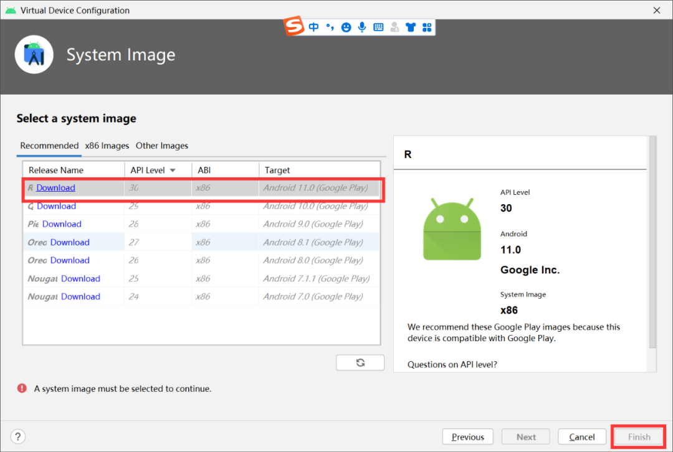Select the Android 8.1 (Google Play) target cell
The width and height of the screenshot is (673, 452).
[x=319, y=242]
